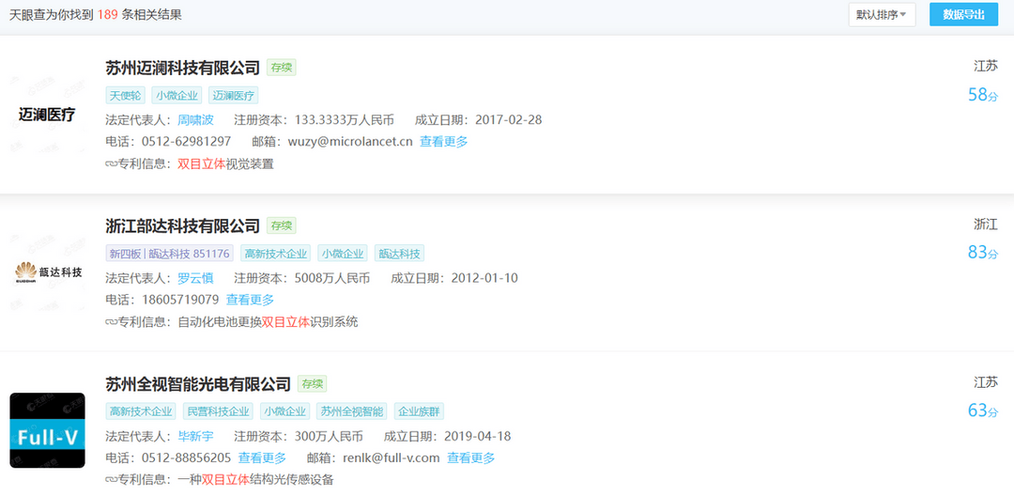Open 苏州全视智能光电有限公司 company page
Image resolution: width=1014 pixels, height=496 pixels.
pos(198,384)
